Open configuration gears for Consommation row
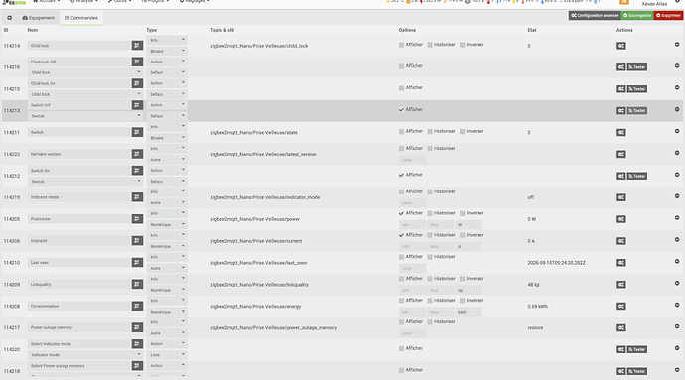Viewport: 685px width, 380px height. click(x=620, y=307)
